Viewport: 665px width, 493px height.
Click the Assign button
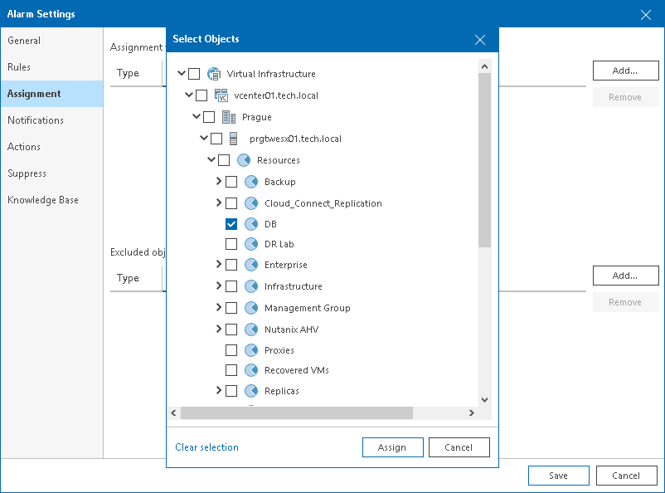pos(392,447)
